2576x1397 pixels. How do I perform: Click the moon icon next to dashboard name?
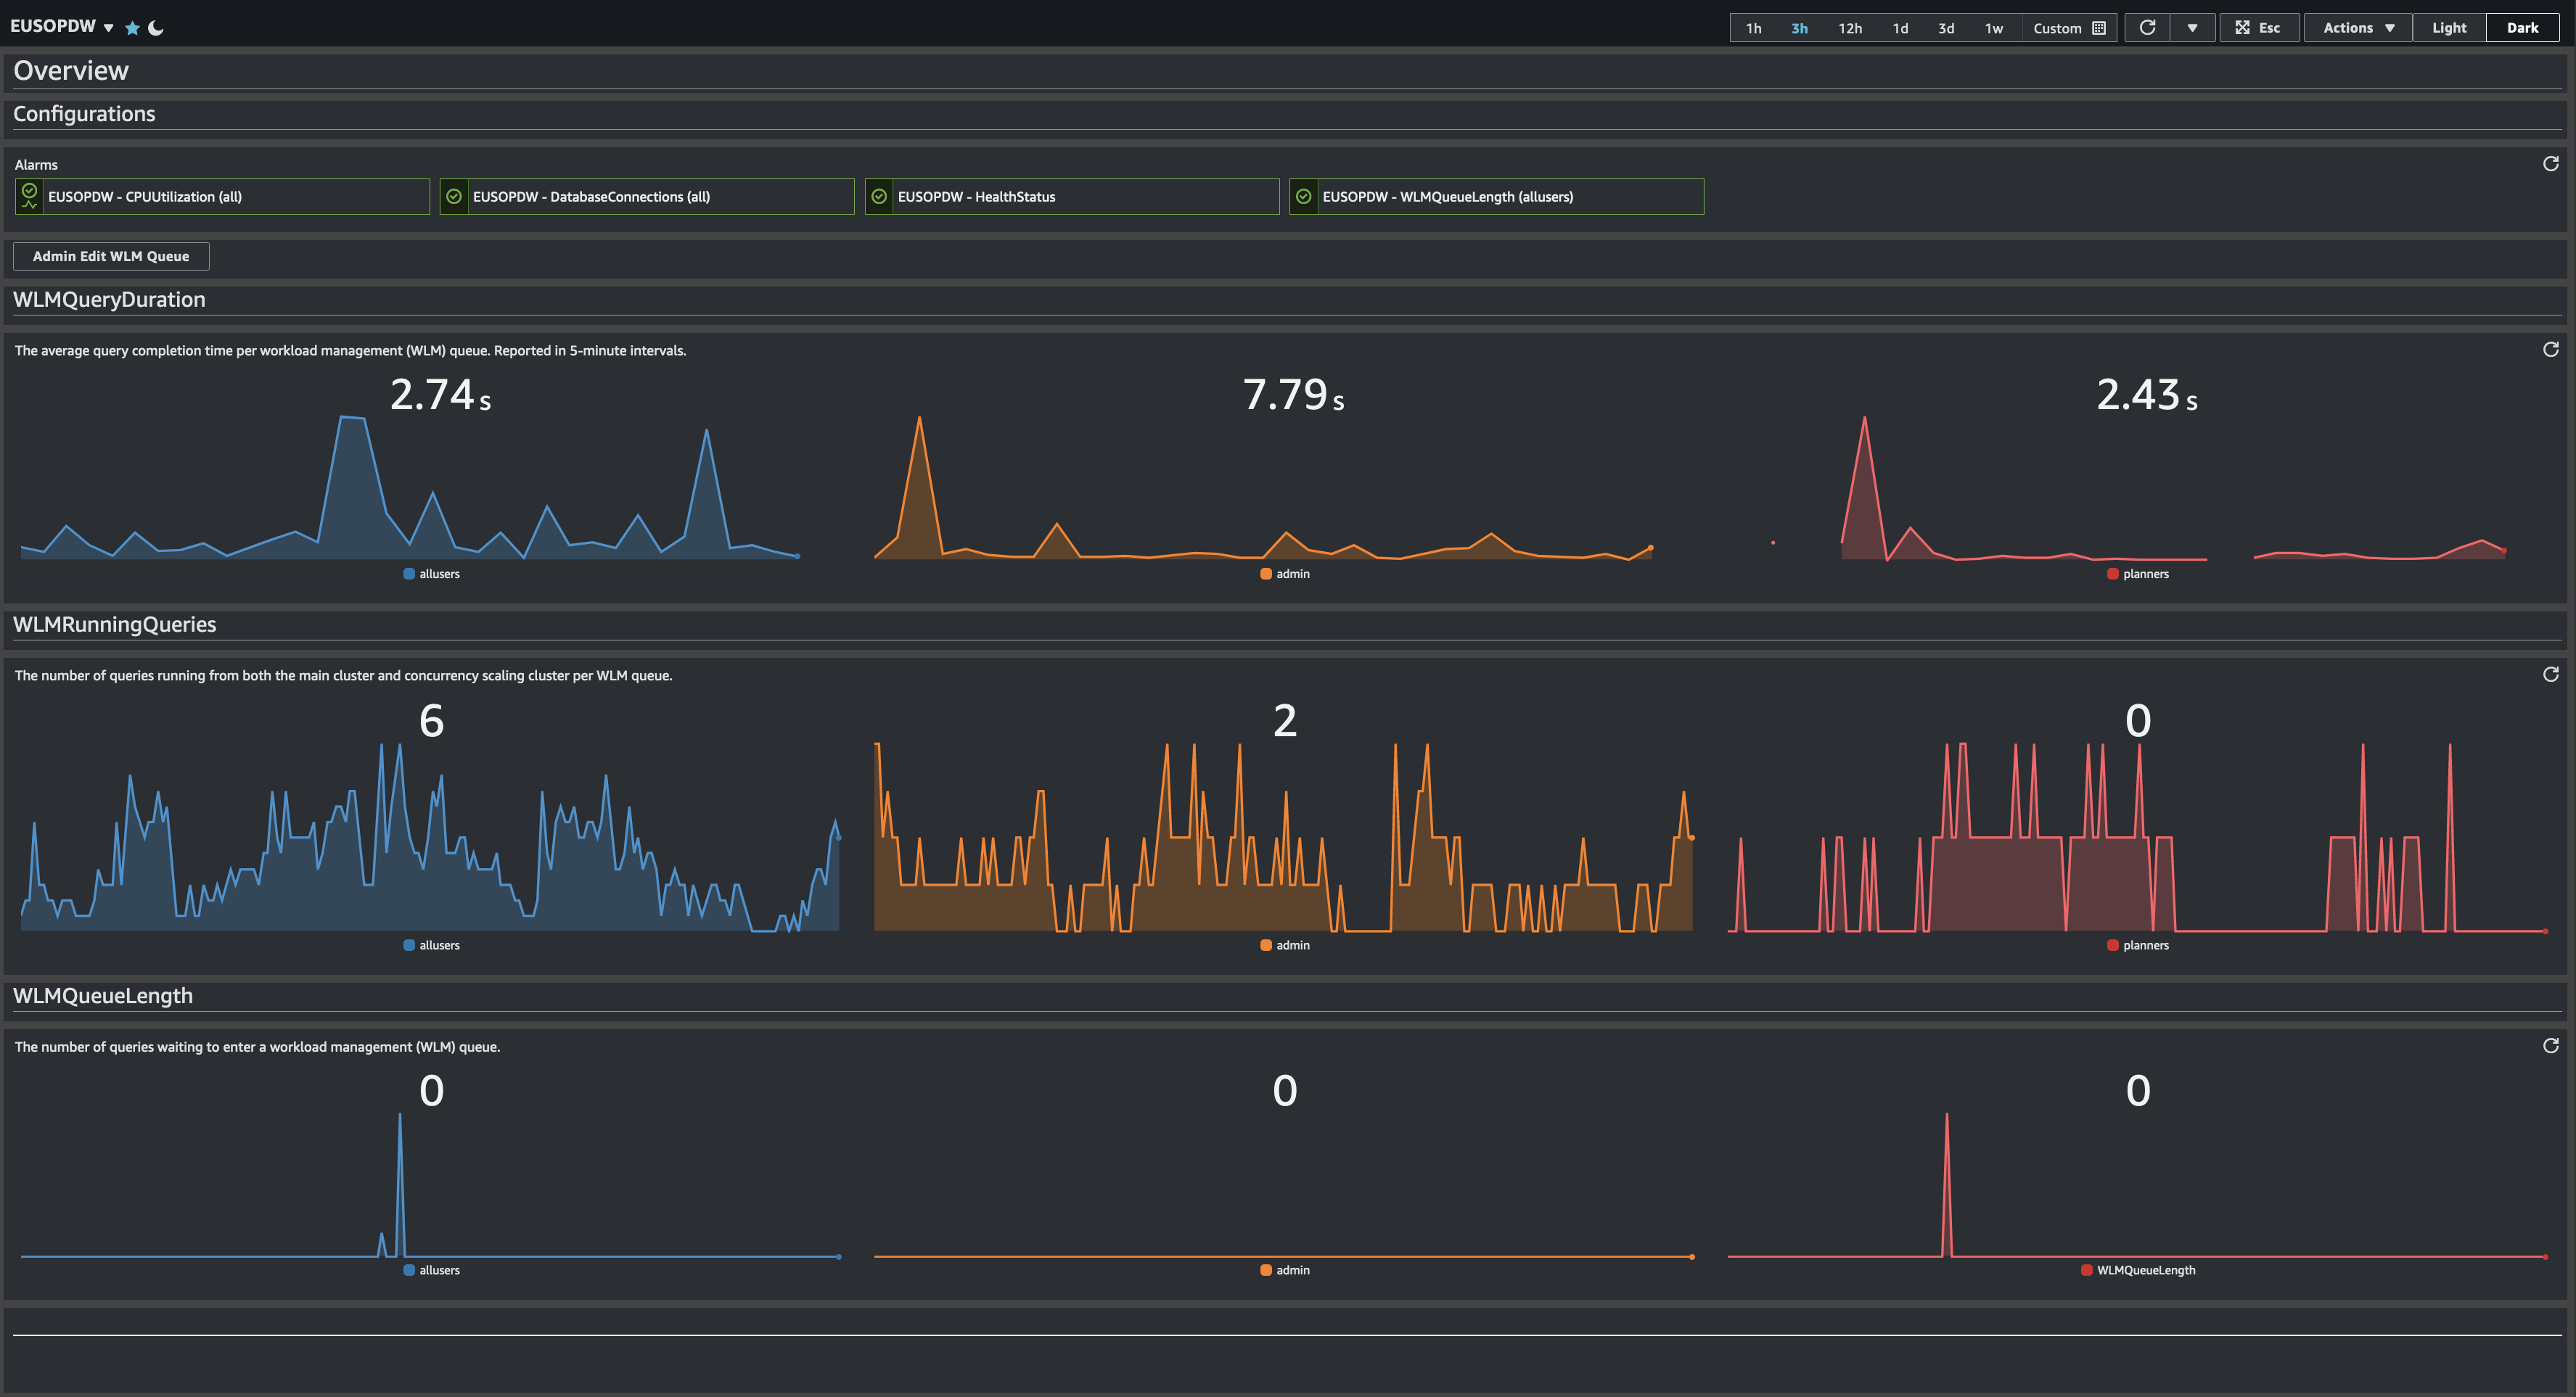pos(156,28)
